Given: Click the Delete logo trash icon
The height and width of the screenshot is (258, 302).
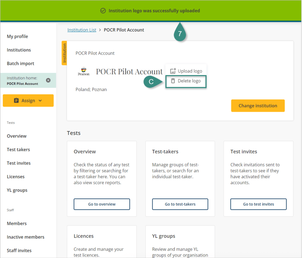Looking at the screenshot, I should click(173, 81).
